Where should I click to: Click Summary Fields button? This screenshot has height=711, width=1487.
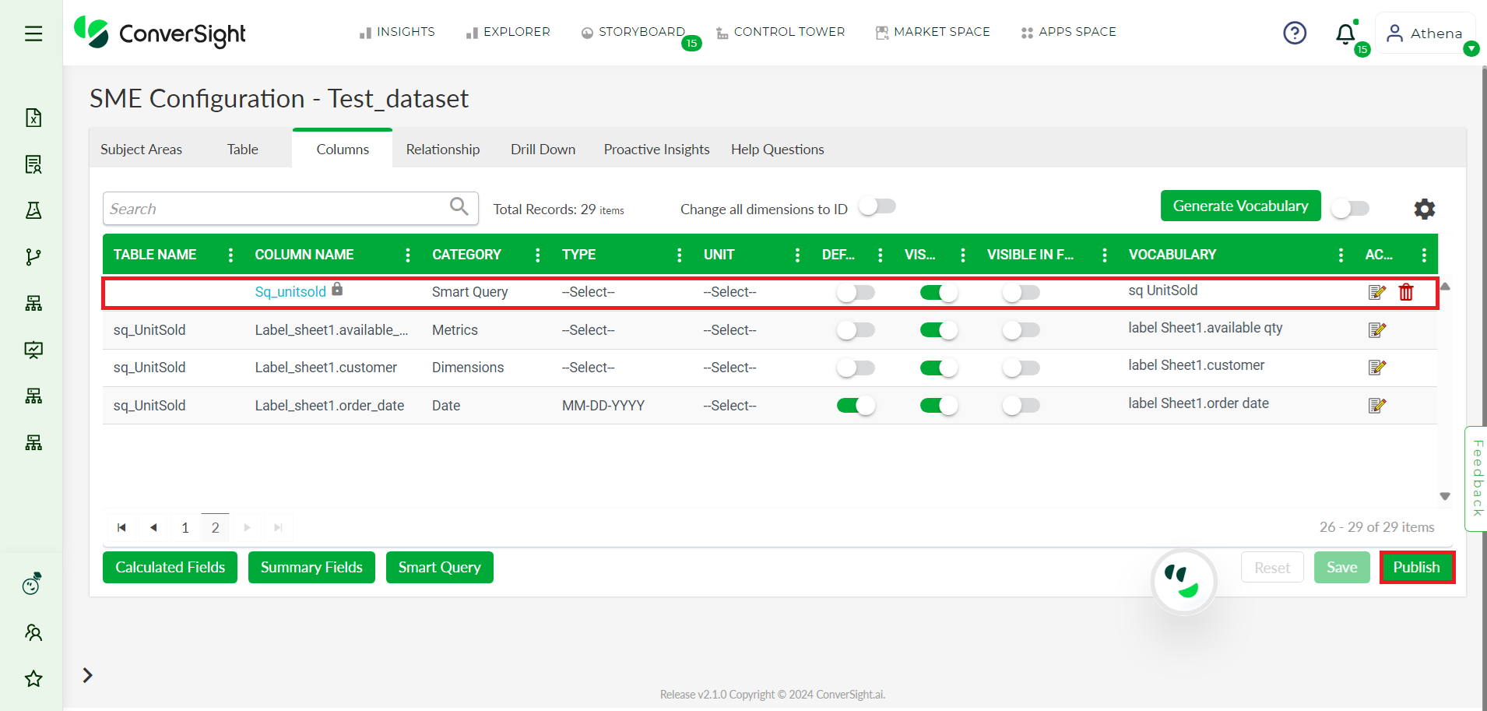click(x=311, y=567)
